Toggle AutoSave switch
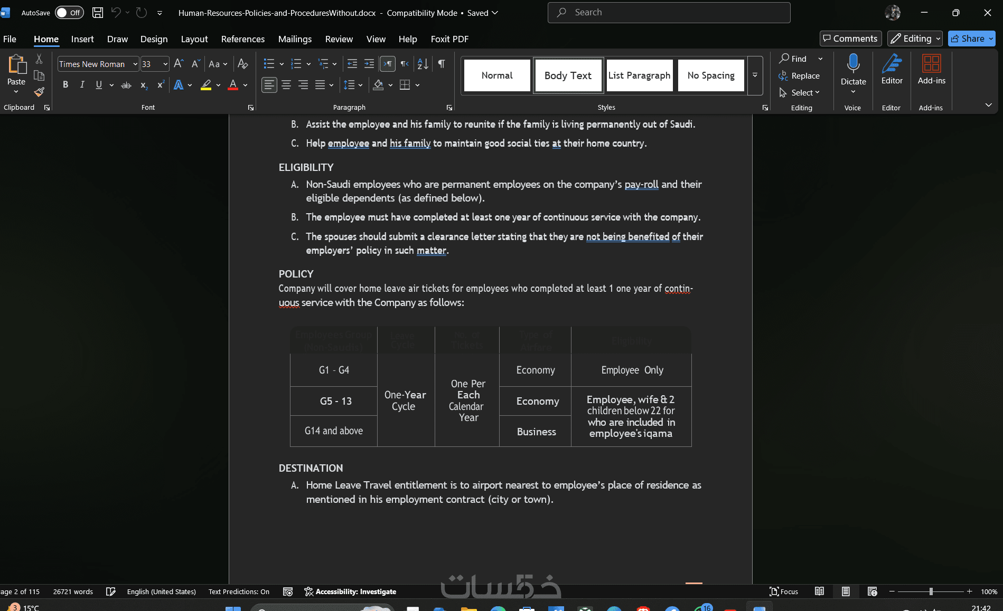 coord(69,13)
